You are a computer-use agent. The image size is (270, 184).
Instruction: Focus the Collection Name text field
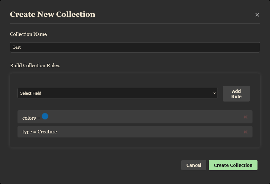(x=135, y=47)
